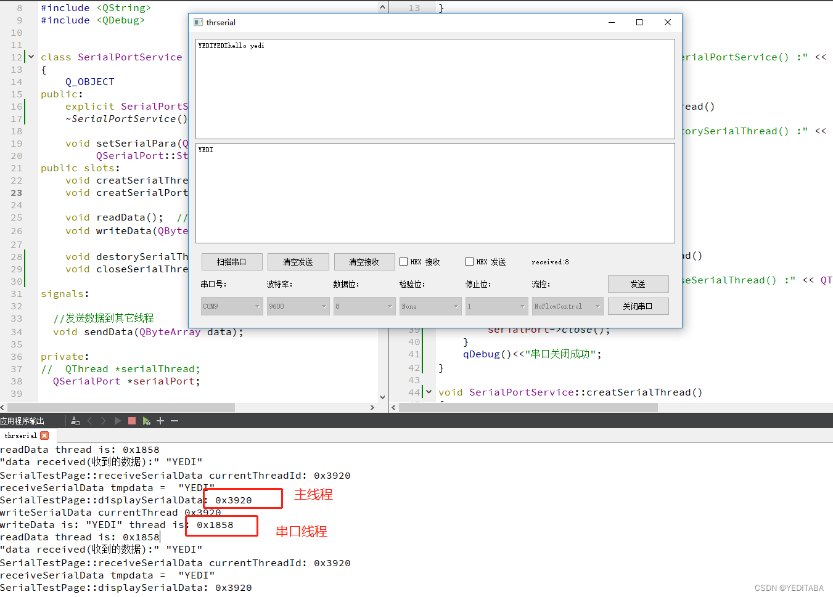Click the 'signals:' line in editor
Screen dimensions: 833x597
coord(65,294)
